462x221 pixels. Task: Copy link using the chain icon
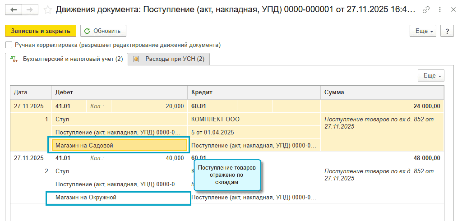pos(426,10)
